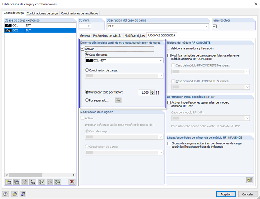Delete the selected load case
Screen dimensions: 260x199
click(x=72, y=182)
